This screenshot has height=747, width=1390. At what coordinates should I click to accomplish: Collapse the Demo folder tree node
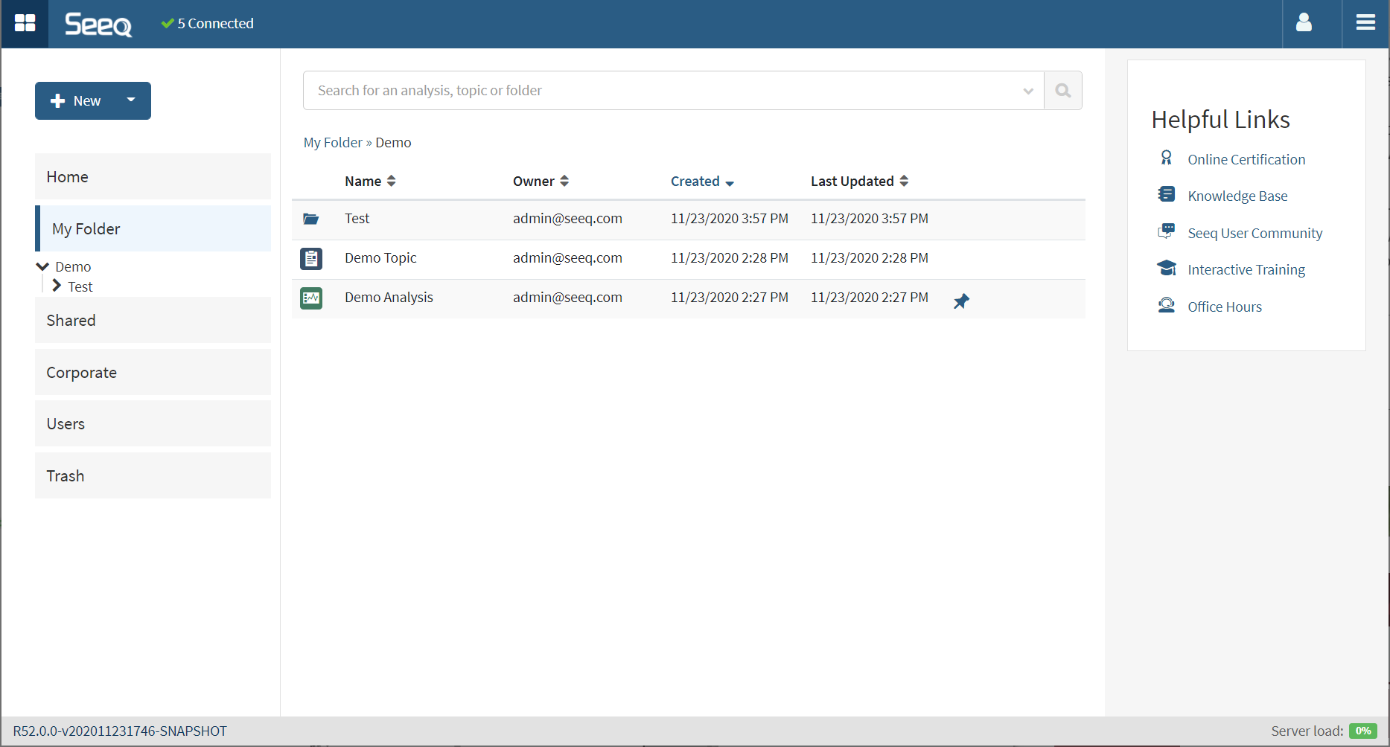point(42,266)
